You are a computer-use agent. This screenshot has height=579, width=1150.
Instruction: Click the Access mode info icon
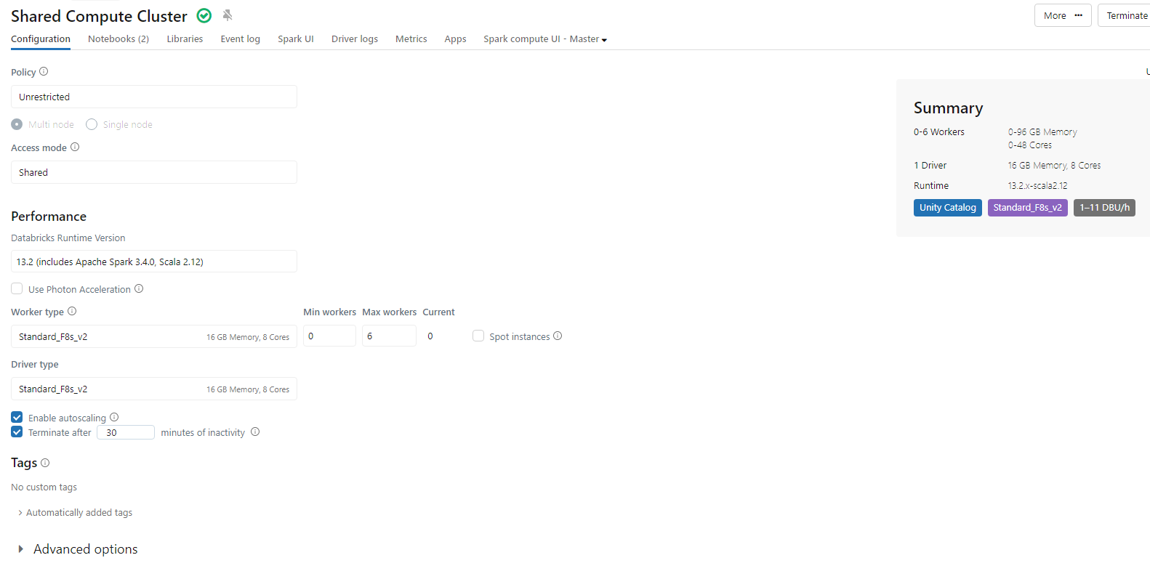[75, 147]
